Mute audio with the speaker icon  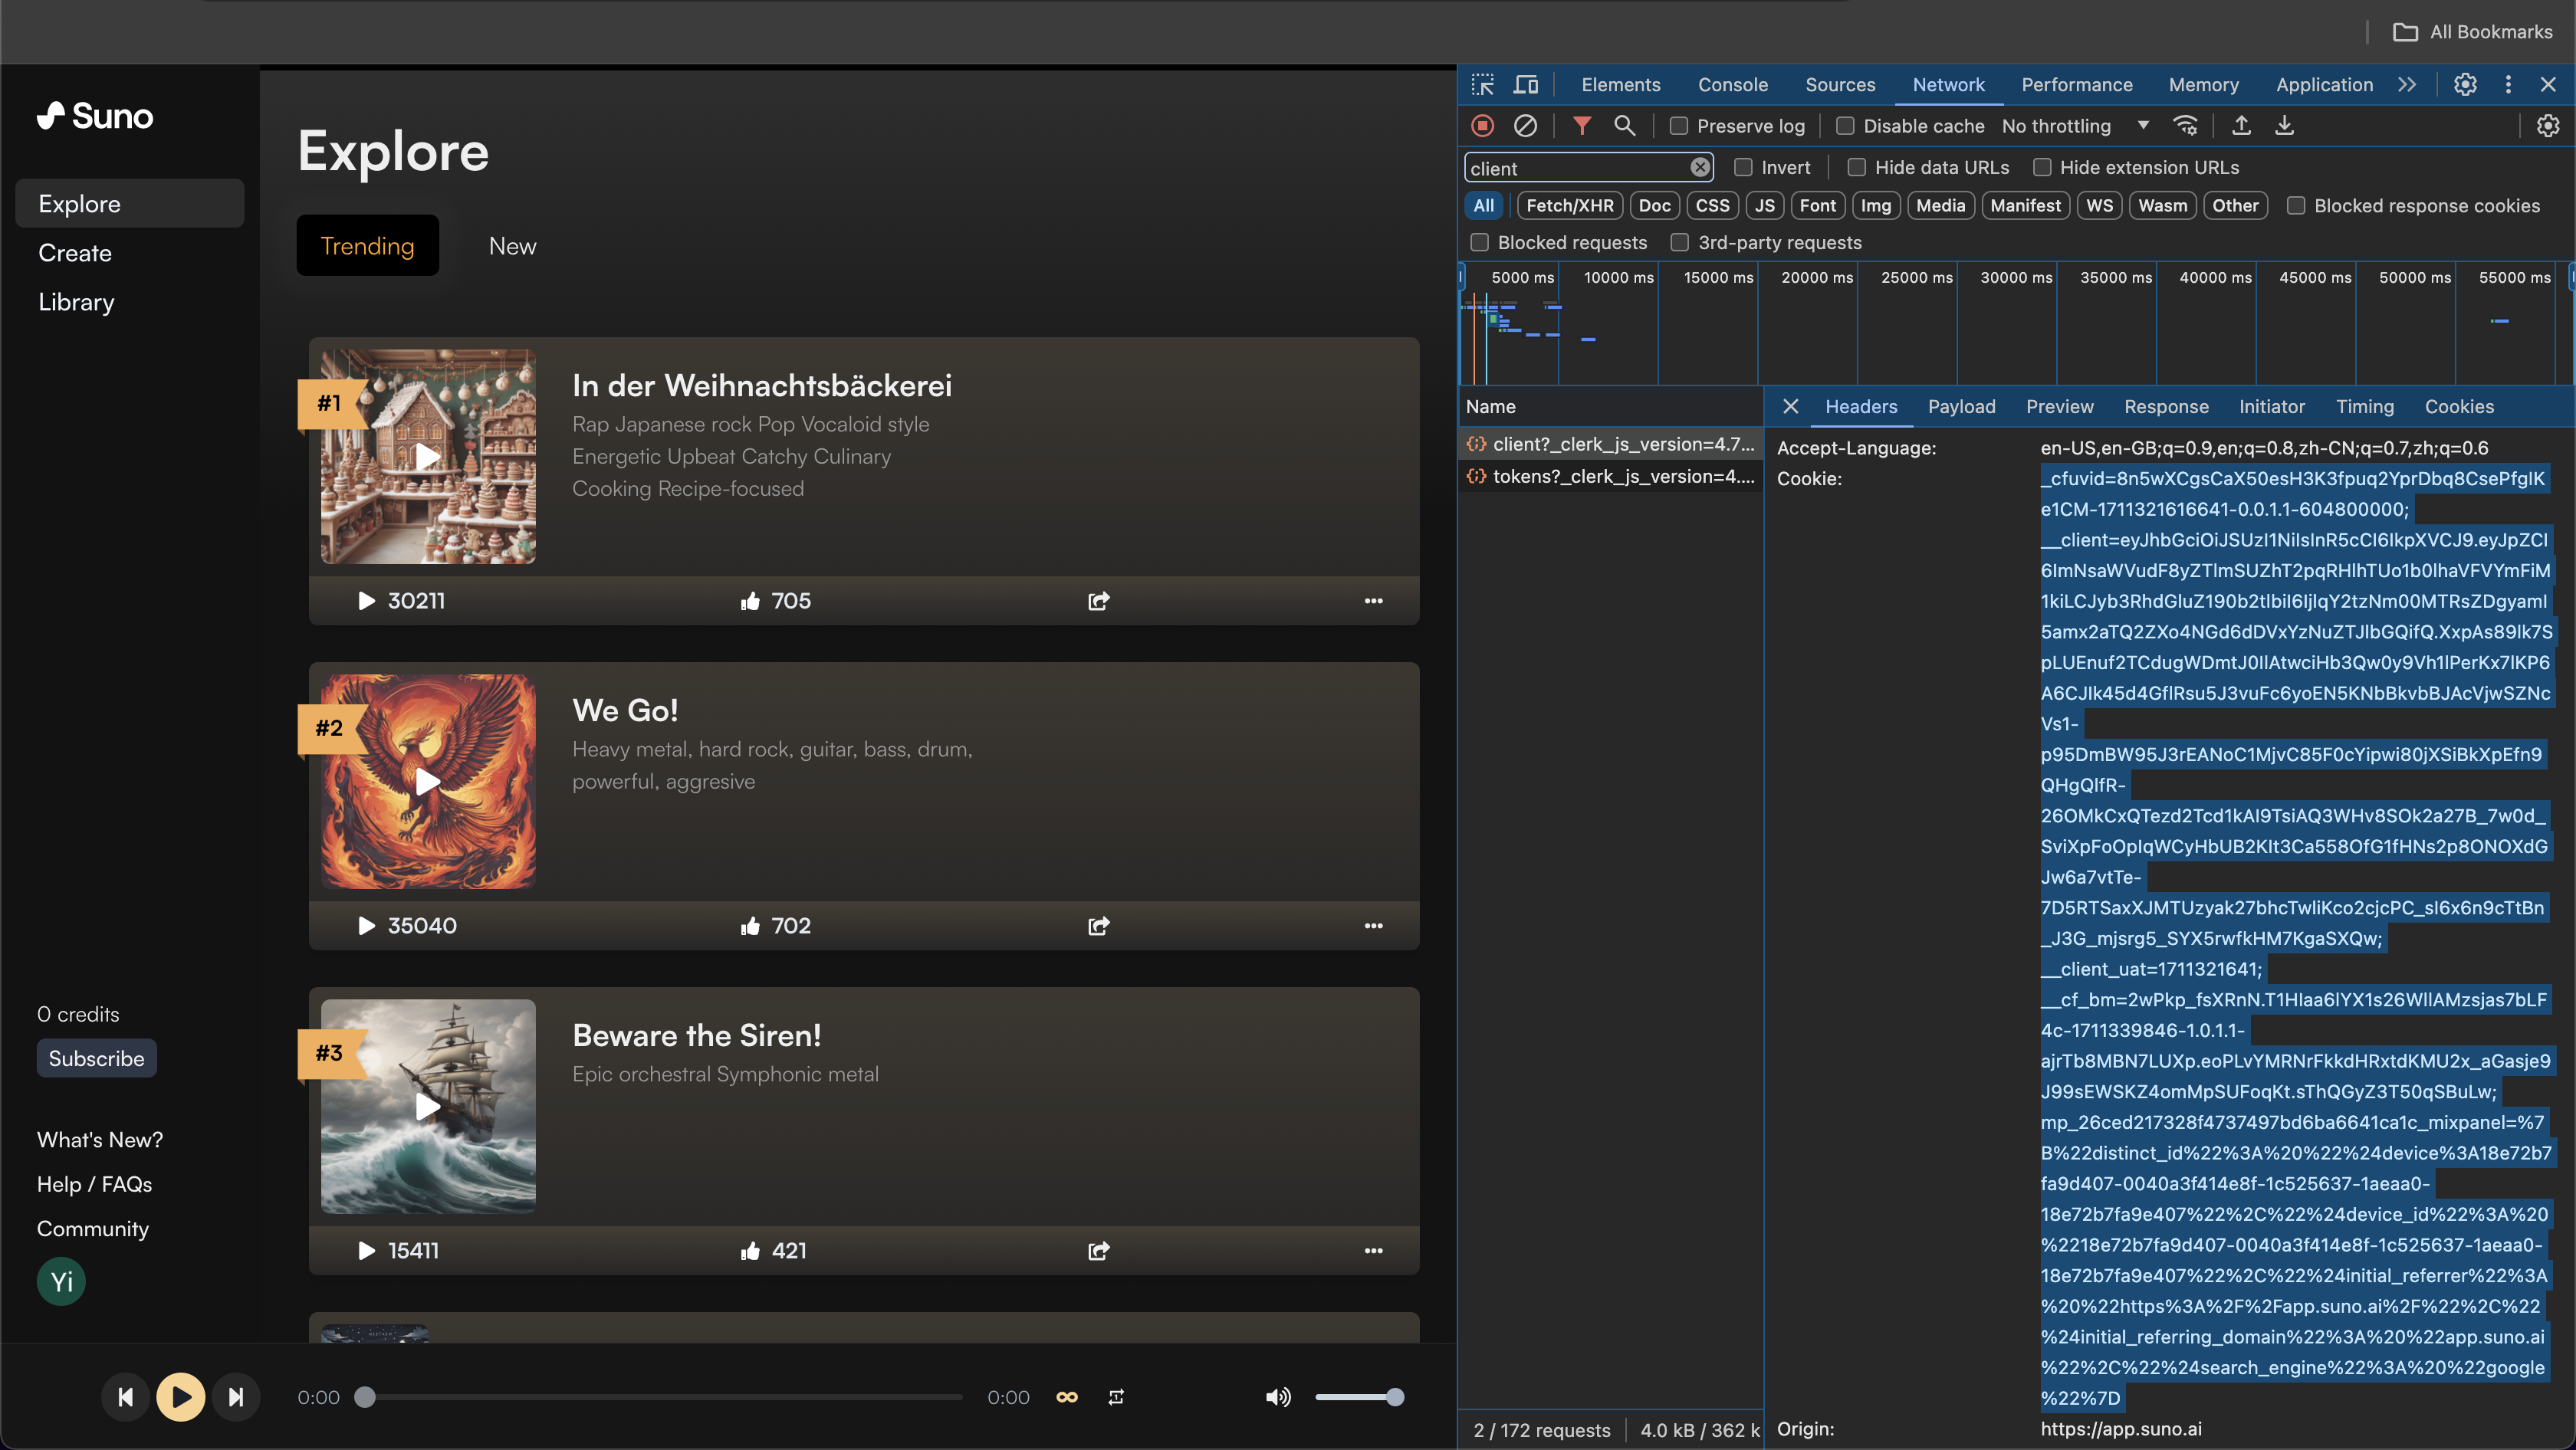(1277, 1397)
